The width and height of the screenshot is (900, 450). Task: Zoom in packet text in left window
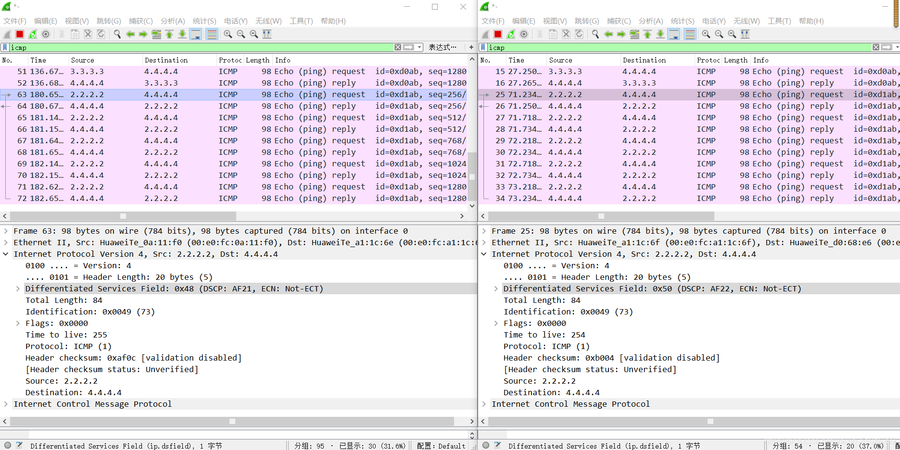coord(228,34)
